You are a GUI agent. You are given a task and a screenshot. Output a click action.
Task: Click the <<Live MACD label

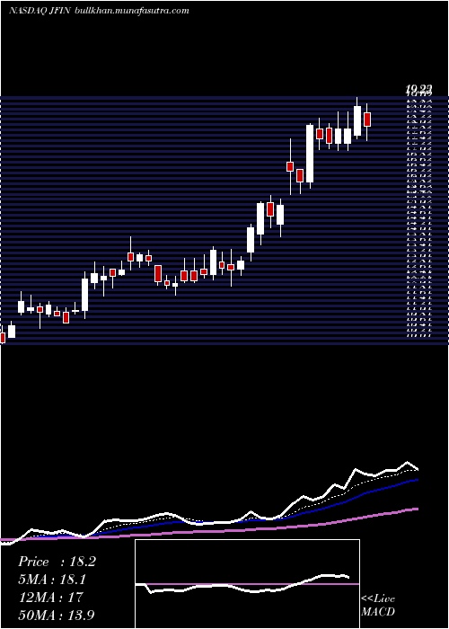[x=378, y=606]
